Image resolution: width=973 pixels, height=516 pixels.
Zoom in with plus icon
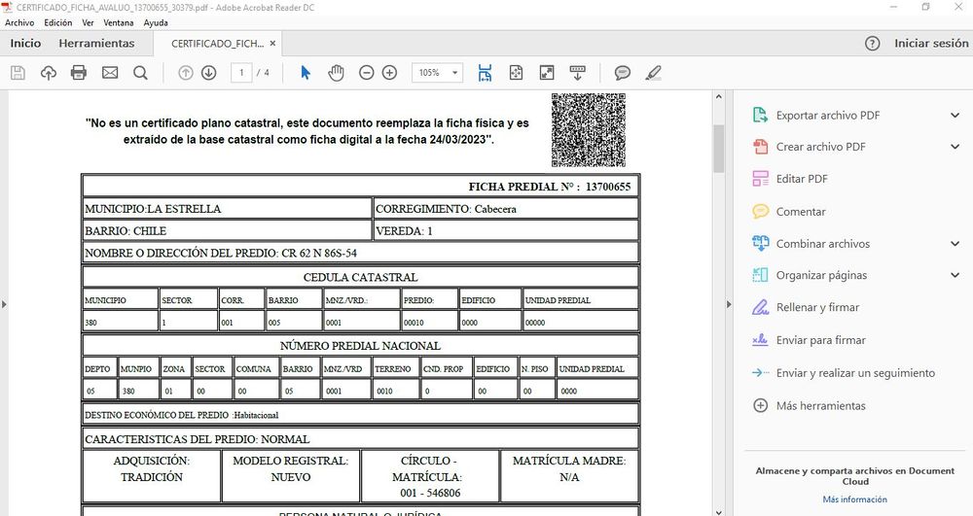pos(390,73)
